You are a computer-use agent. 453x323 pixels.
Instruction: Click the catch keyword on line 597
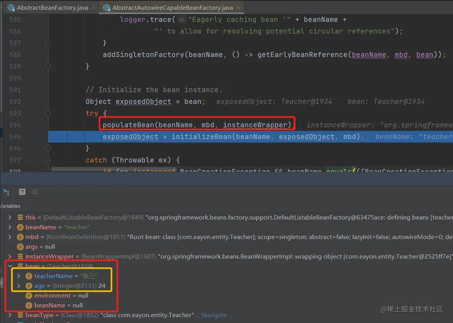point(96,160)
